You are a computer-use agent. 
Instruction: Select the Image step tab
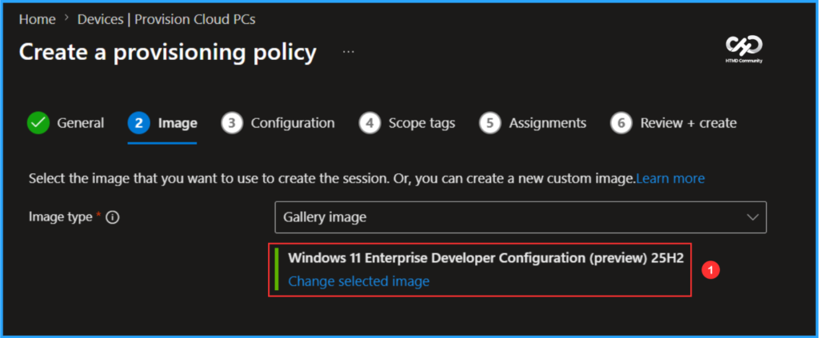tap(162, 123)
